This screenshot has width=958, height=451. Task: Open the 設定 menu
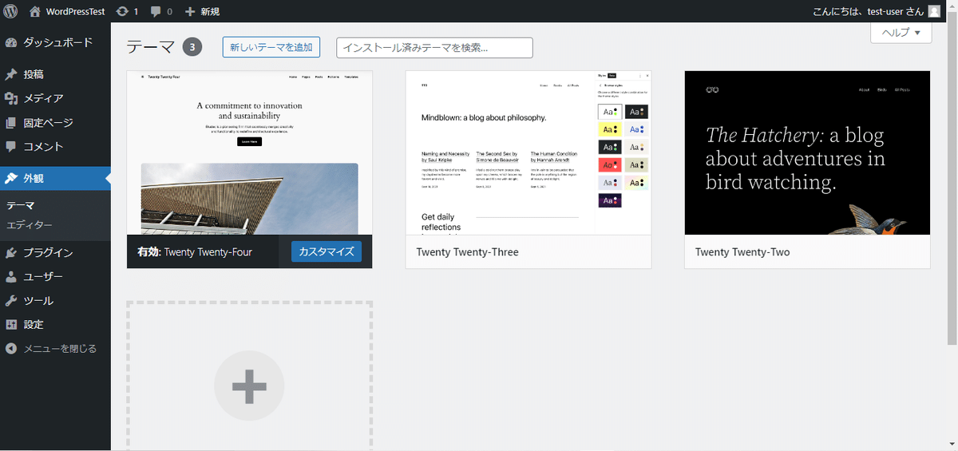[55, 325]
